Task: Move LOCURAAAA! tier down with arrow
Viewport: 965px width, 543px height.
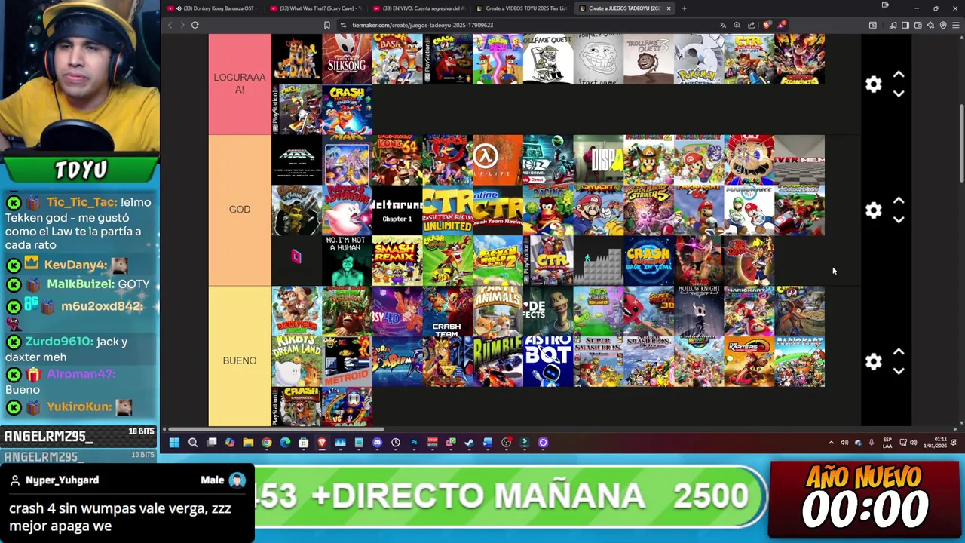Action: [899, 94]
